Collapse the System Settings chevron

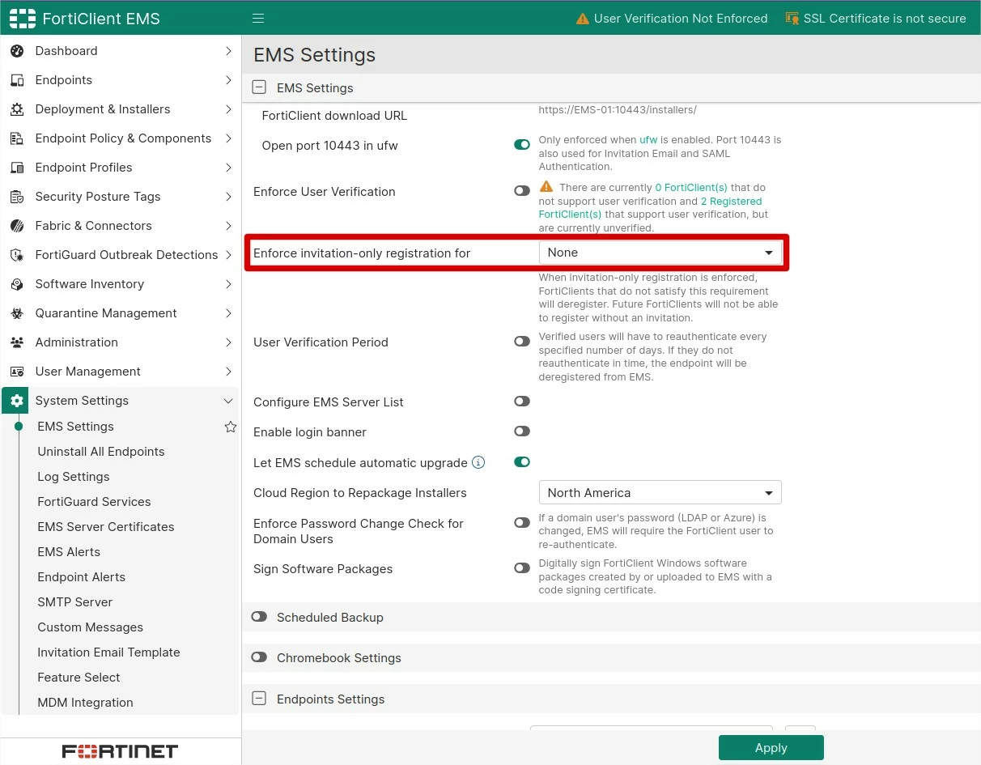(228, 401)
